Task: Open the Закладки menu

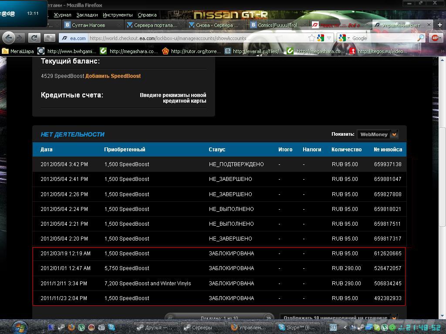Action: [x=87, y=15]
